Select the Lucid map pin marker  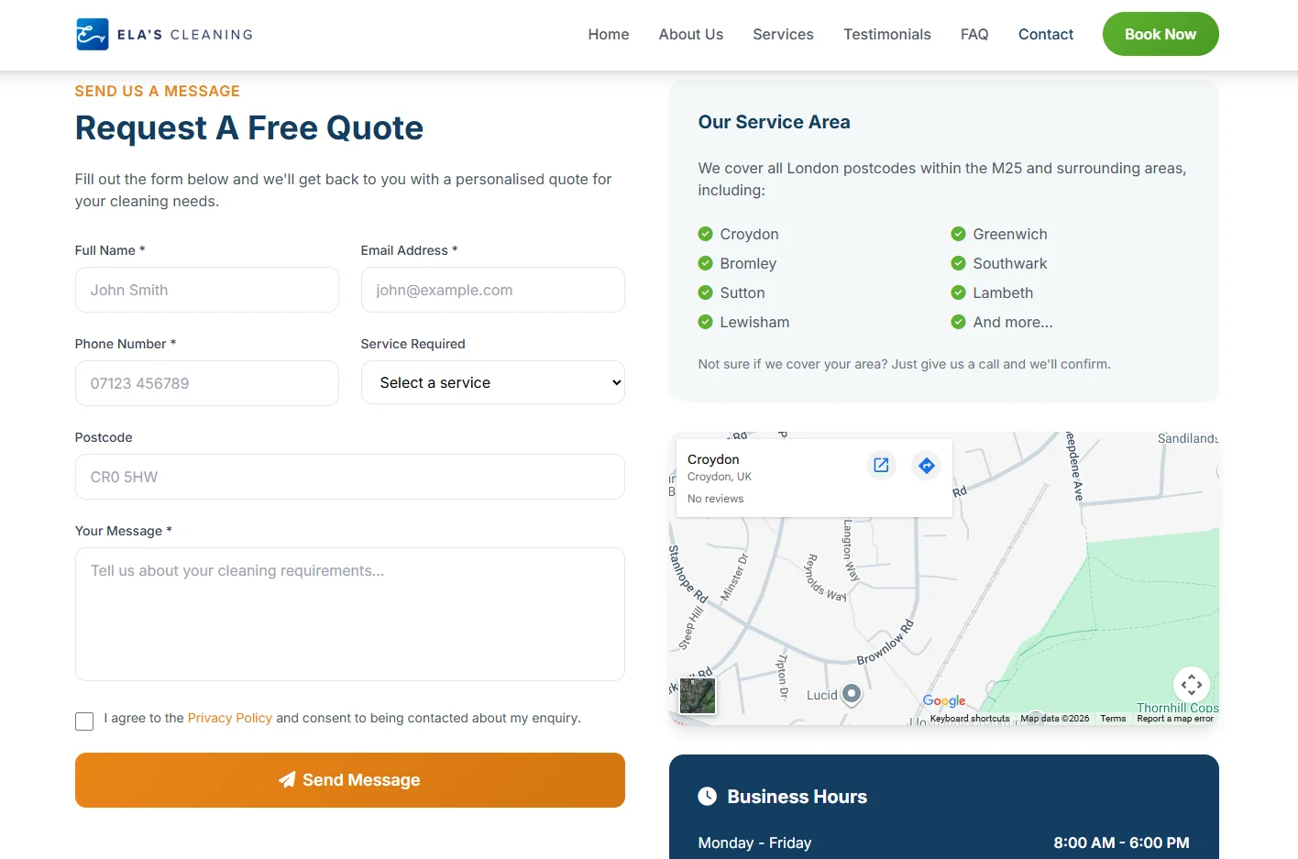pos(851,694)
